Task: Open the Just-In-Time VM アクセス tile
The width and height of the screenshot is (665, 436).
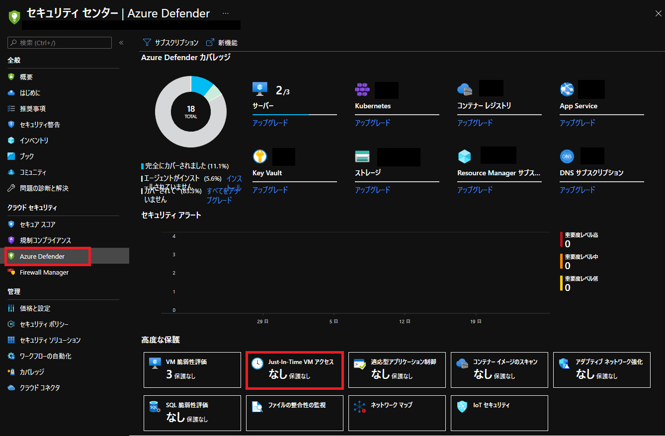Action: tap(295, 369)
